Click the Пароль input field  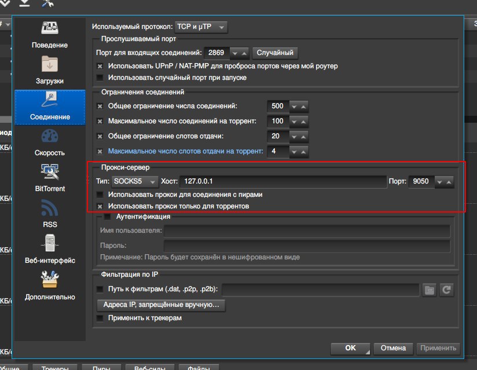307,246
